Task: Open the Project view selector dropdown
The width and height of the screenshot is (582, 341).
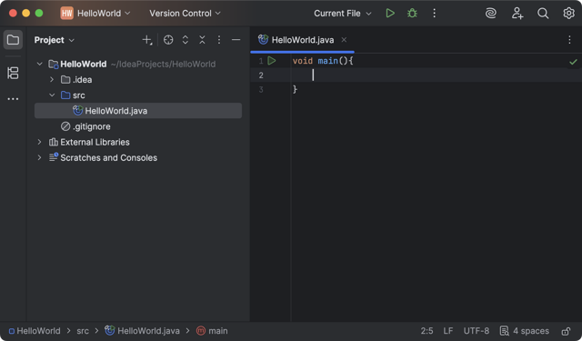Action: pyautogui.click(x=55, y=40)
